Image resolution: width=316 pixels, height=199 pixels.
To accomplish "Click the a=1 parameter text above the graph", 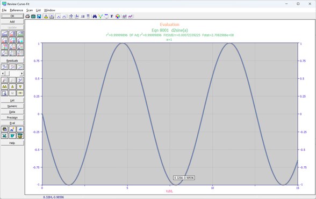I will [169, 40].
